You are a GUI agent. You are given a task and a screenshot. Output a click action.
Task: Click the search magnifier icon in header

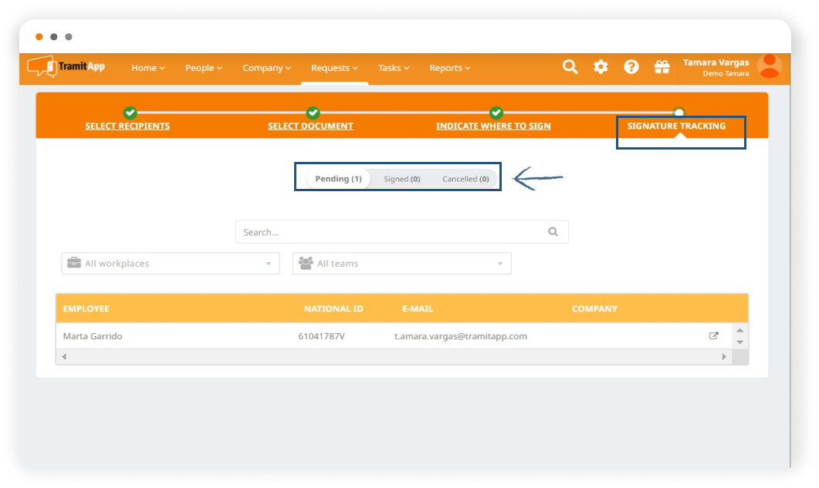(570, 67)
